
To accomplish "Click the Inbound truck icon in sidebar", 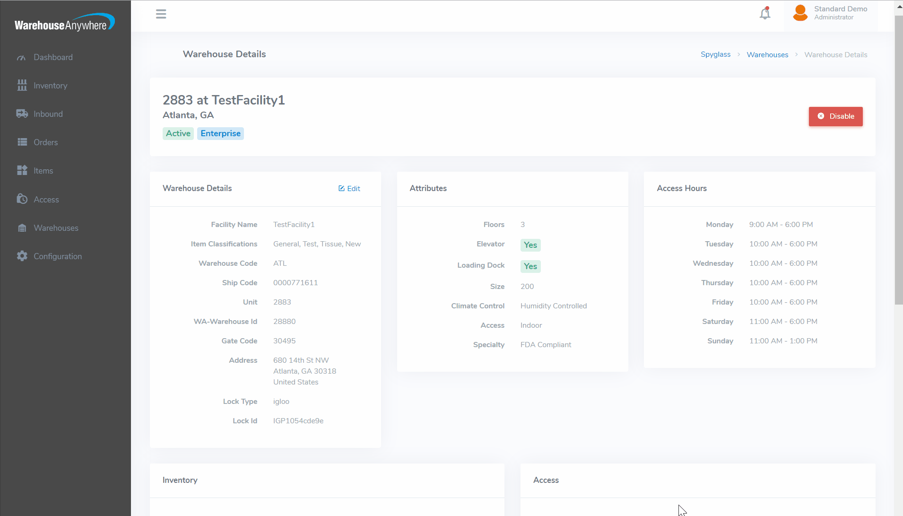I will click(22, 114).
